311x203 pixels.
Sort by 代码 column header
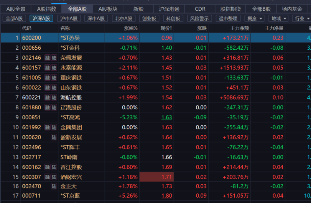point(26,28)
